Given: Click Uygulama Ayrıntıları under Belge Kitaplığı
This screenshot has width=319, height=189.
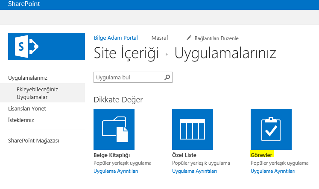Looking at the screenshot, I should click(116, 171).
